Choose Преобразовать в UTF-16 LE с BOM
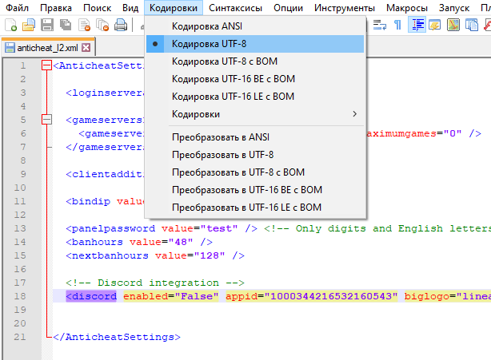This screenshot has width=491, height=360. tap(255, 208)
